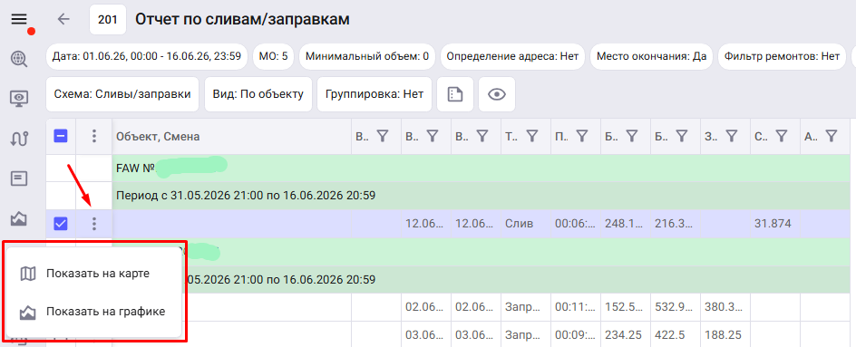
Task: Click the export file icon button
Action: point(455,94)
